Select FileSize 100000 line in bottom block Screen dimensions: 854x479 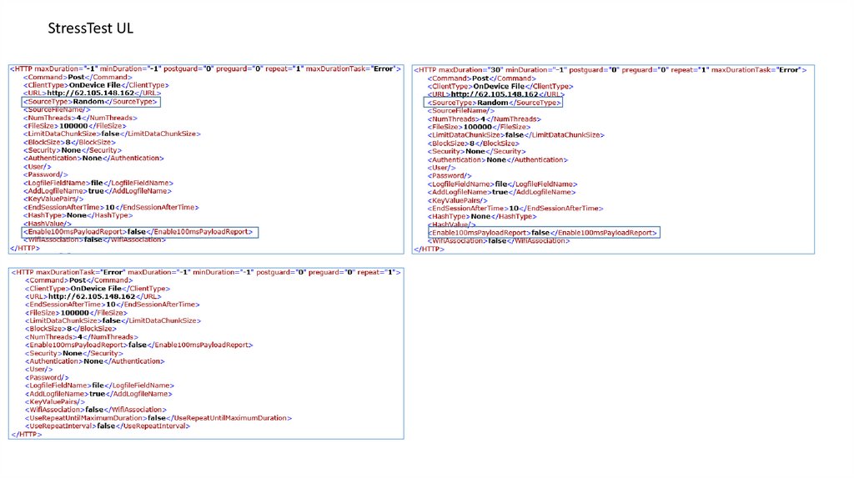[x=76, y=313]
